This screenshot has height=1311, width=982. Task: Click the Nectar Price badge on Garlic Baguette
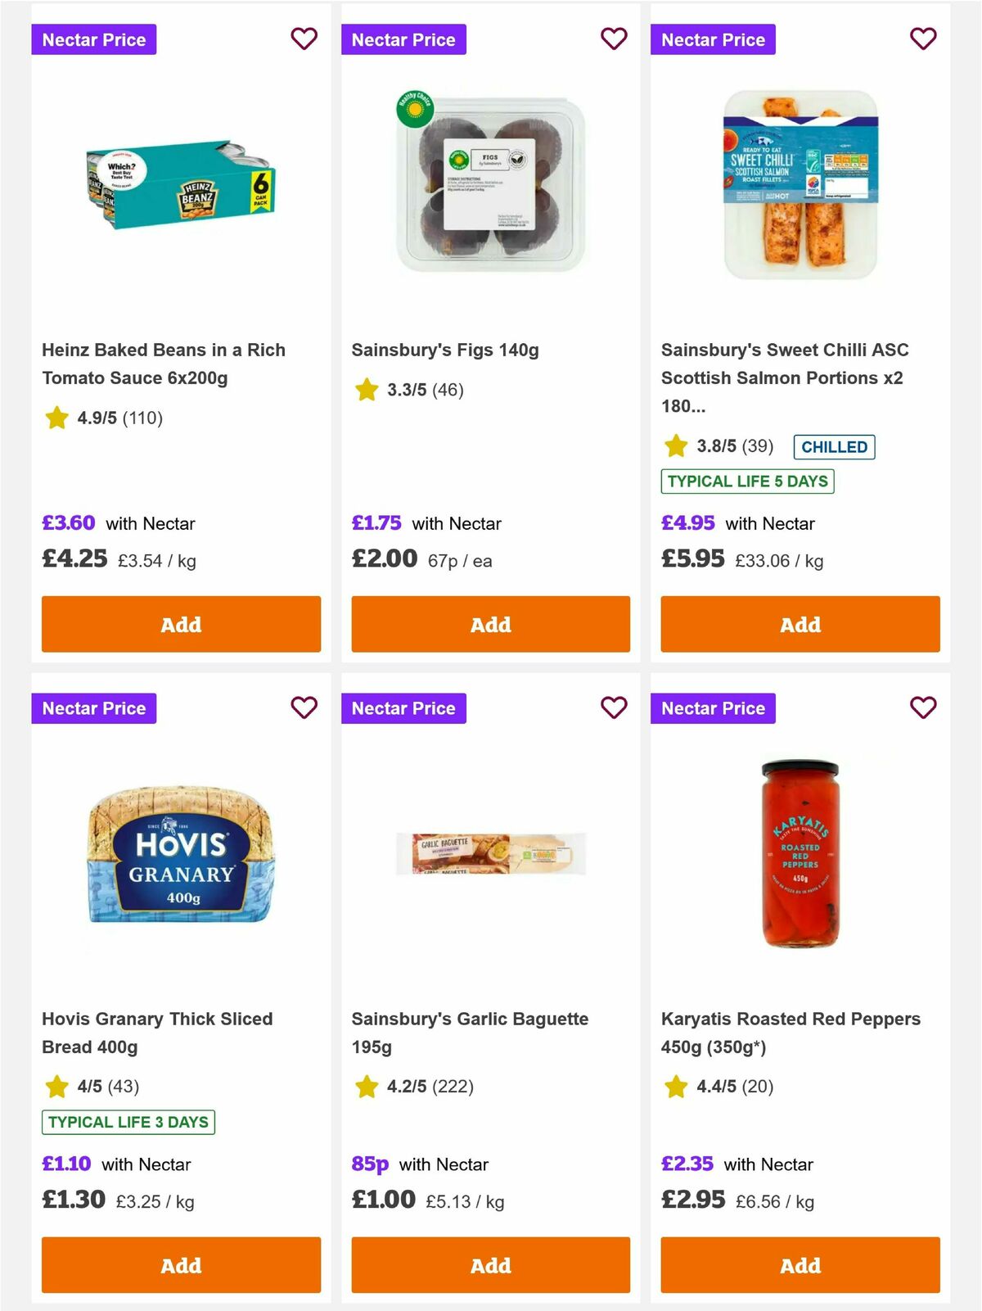click(x=404, y=707)
